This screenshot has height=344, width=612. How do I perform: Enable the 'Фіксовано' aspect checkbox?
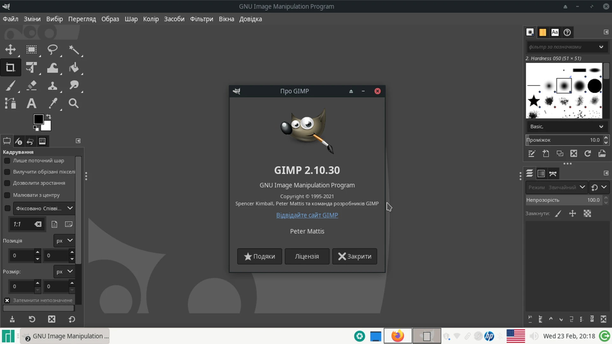tap(7, 208)
